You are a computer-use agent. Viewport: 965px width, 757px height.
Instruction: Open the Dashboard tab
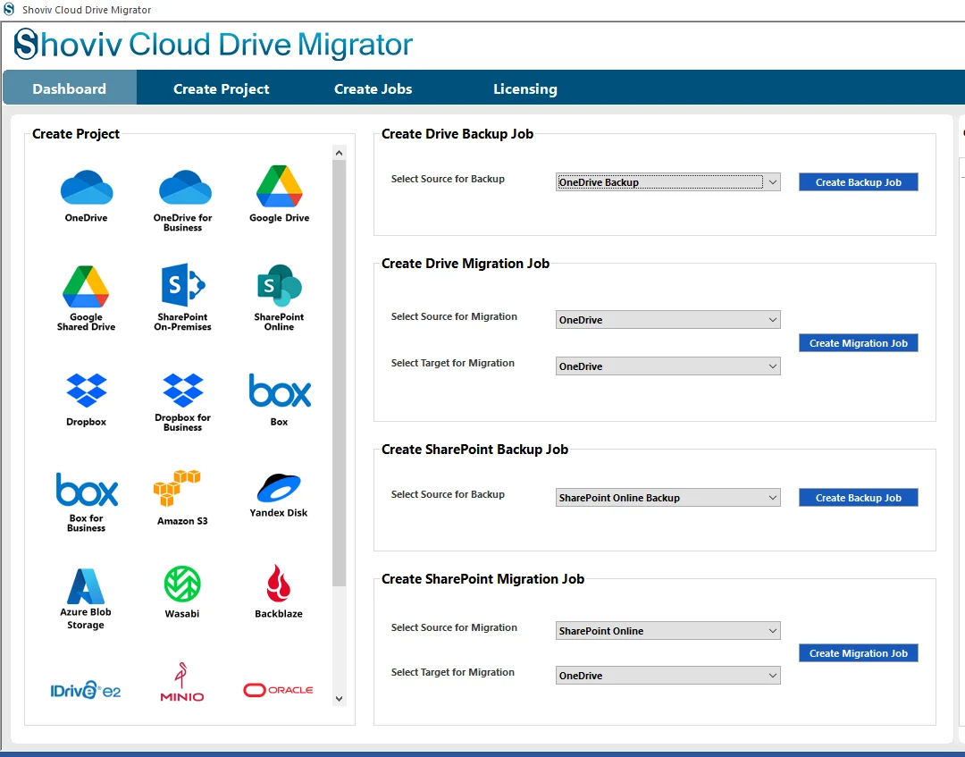[x=70, y=88]
